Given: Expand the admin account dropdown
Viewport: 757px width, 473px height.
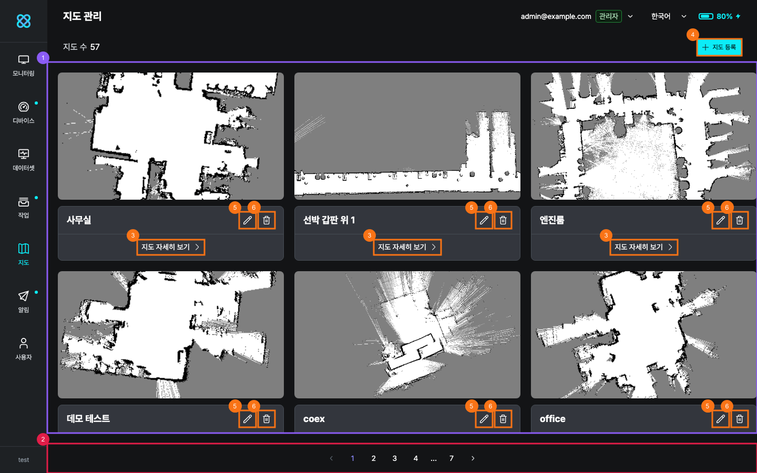Looking at the screenshot, I should coord(630,16).
